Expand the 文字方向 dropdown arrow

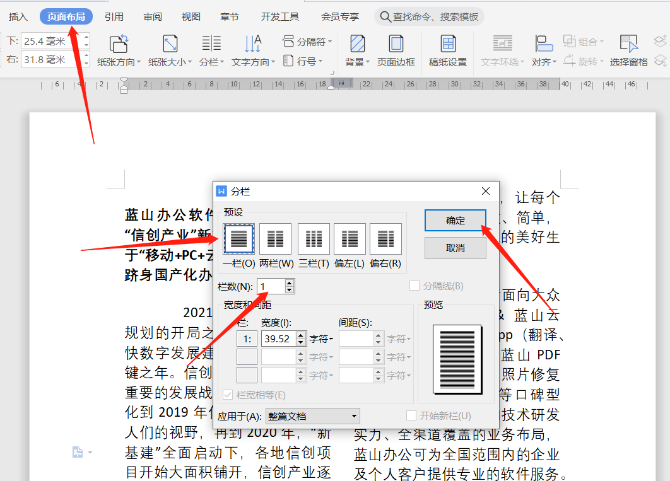tap(273, 62)
